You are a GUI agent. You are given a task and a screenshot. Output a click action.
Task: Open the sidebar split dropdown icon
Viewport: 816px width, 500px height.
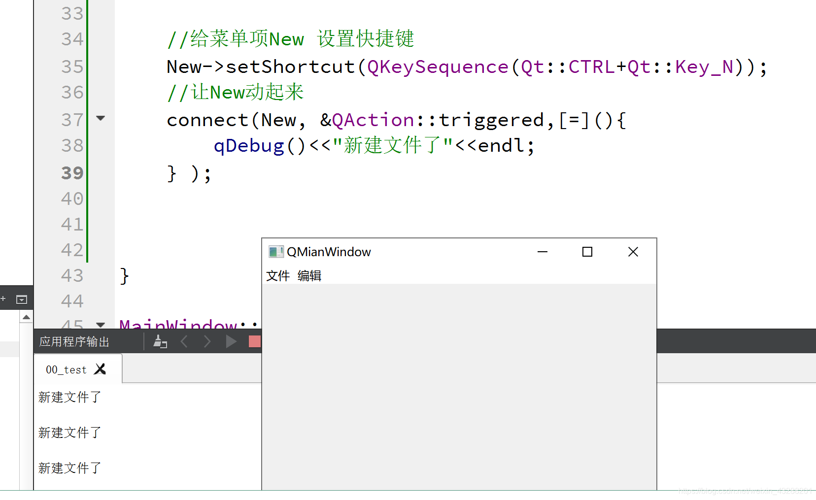(x=22, y=299)
